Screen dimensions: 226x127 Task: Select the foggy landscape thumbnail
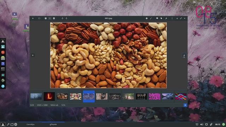tap(36, 96)
